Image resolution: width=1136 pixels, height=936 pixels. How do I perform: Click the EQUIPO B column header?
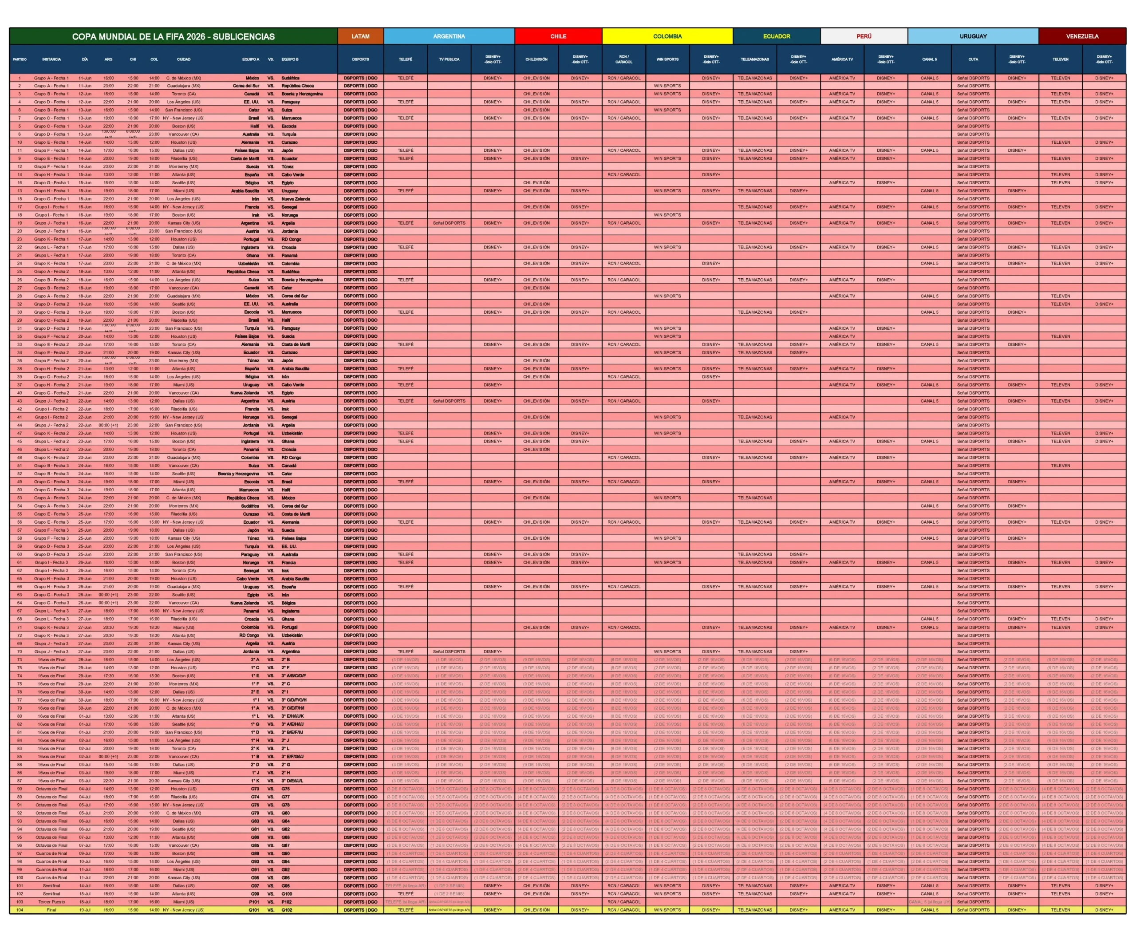coord(290,59)
